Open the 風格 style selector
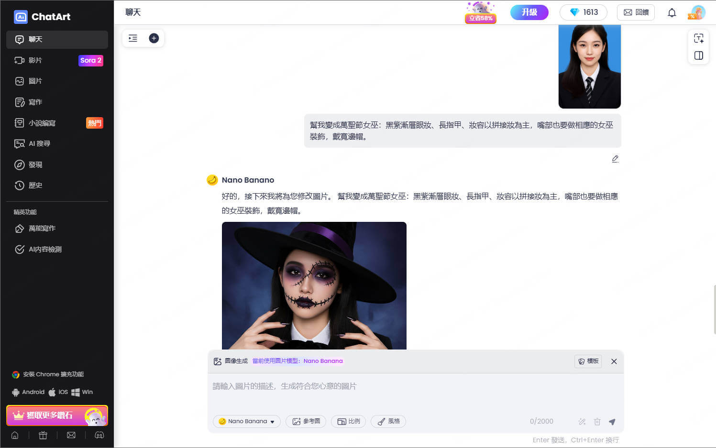 388,421
